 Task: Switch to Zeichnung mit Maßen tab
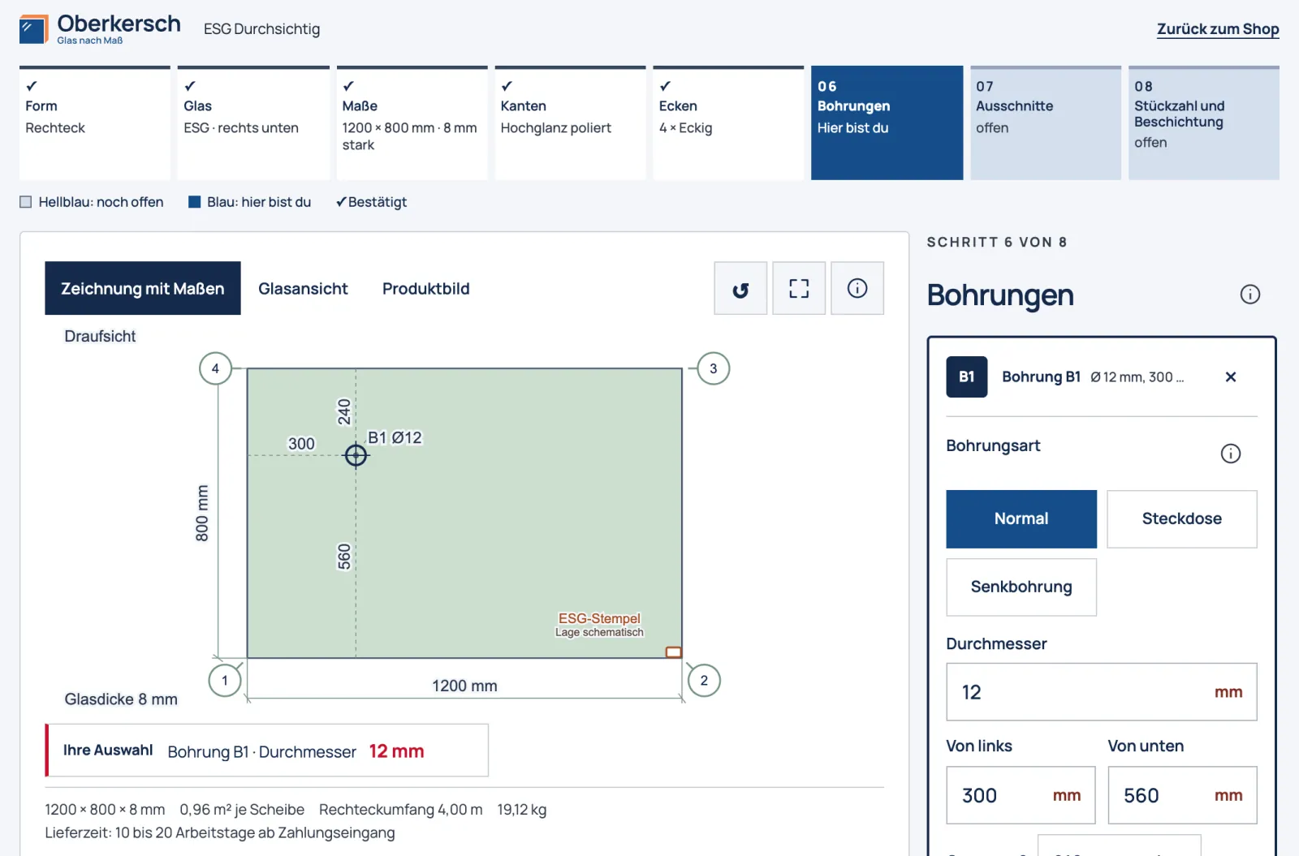pyautogui.click(x=143, y=288)
